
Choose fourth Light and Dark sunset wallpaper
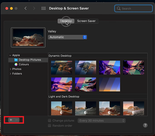(x=134, y=108)
